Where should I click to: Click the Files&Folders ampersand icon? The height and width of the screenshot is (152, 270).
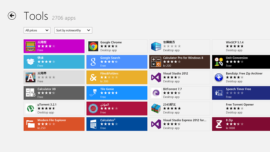pos(93,77)
